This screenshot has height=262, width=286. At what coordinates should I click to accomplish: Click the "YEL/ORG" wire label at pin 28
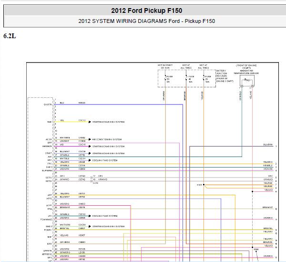[x=64, y=194]
